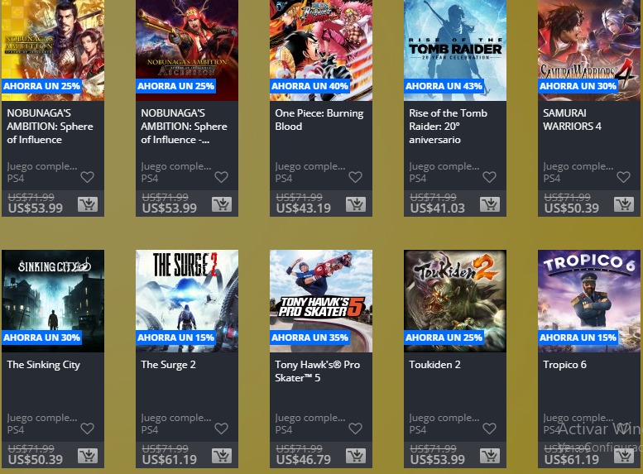Viewport: 643px width, 474px height.
Task: Add Toukiden 2 to cart
Action: [490, 456]
